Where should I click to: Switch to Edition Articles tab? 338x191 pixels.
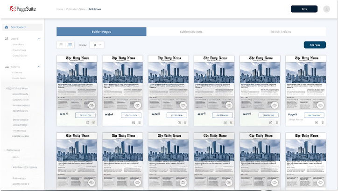coord(281,32)
